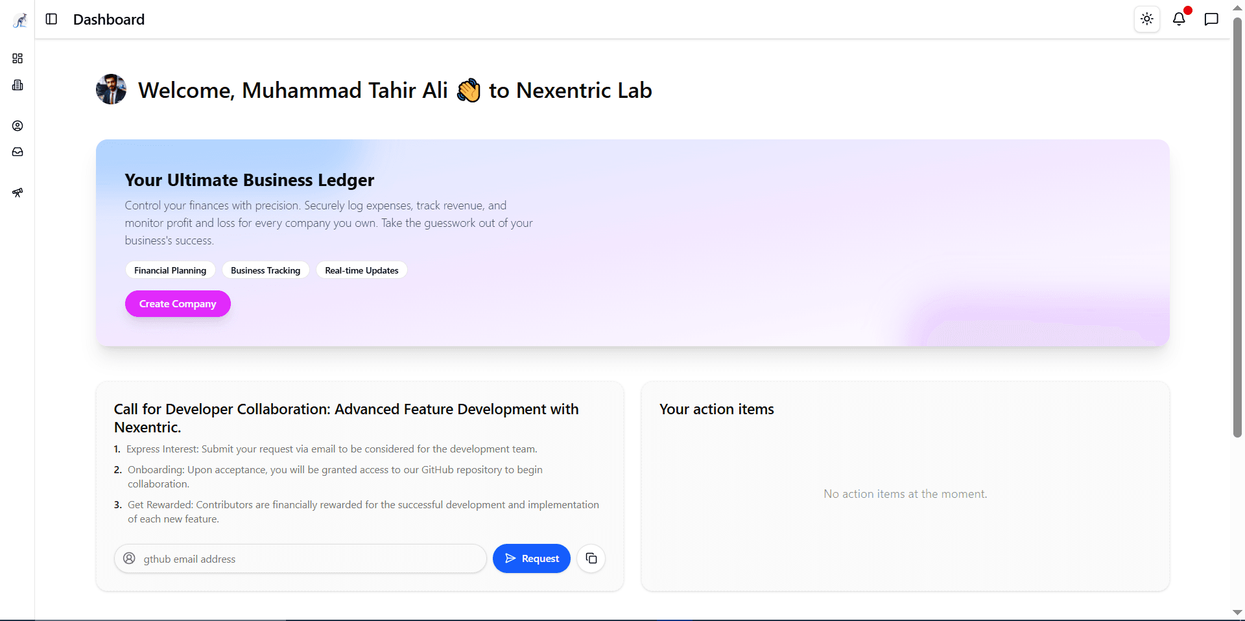The width and height of the screenshot is (1245, 621).
Task: Select the Real-time Updates tag
Action: pos(361,270)
